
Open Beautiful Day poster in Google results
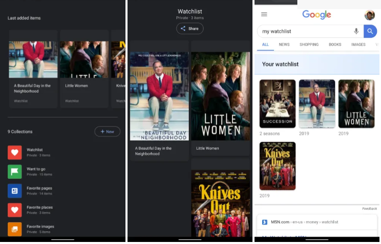pyautogui.click(x=317, y=104)
